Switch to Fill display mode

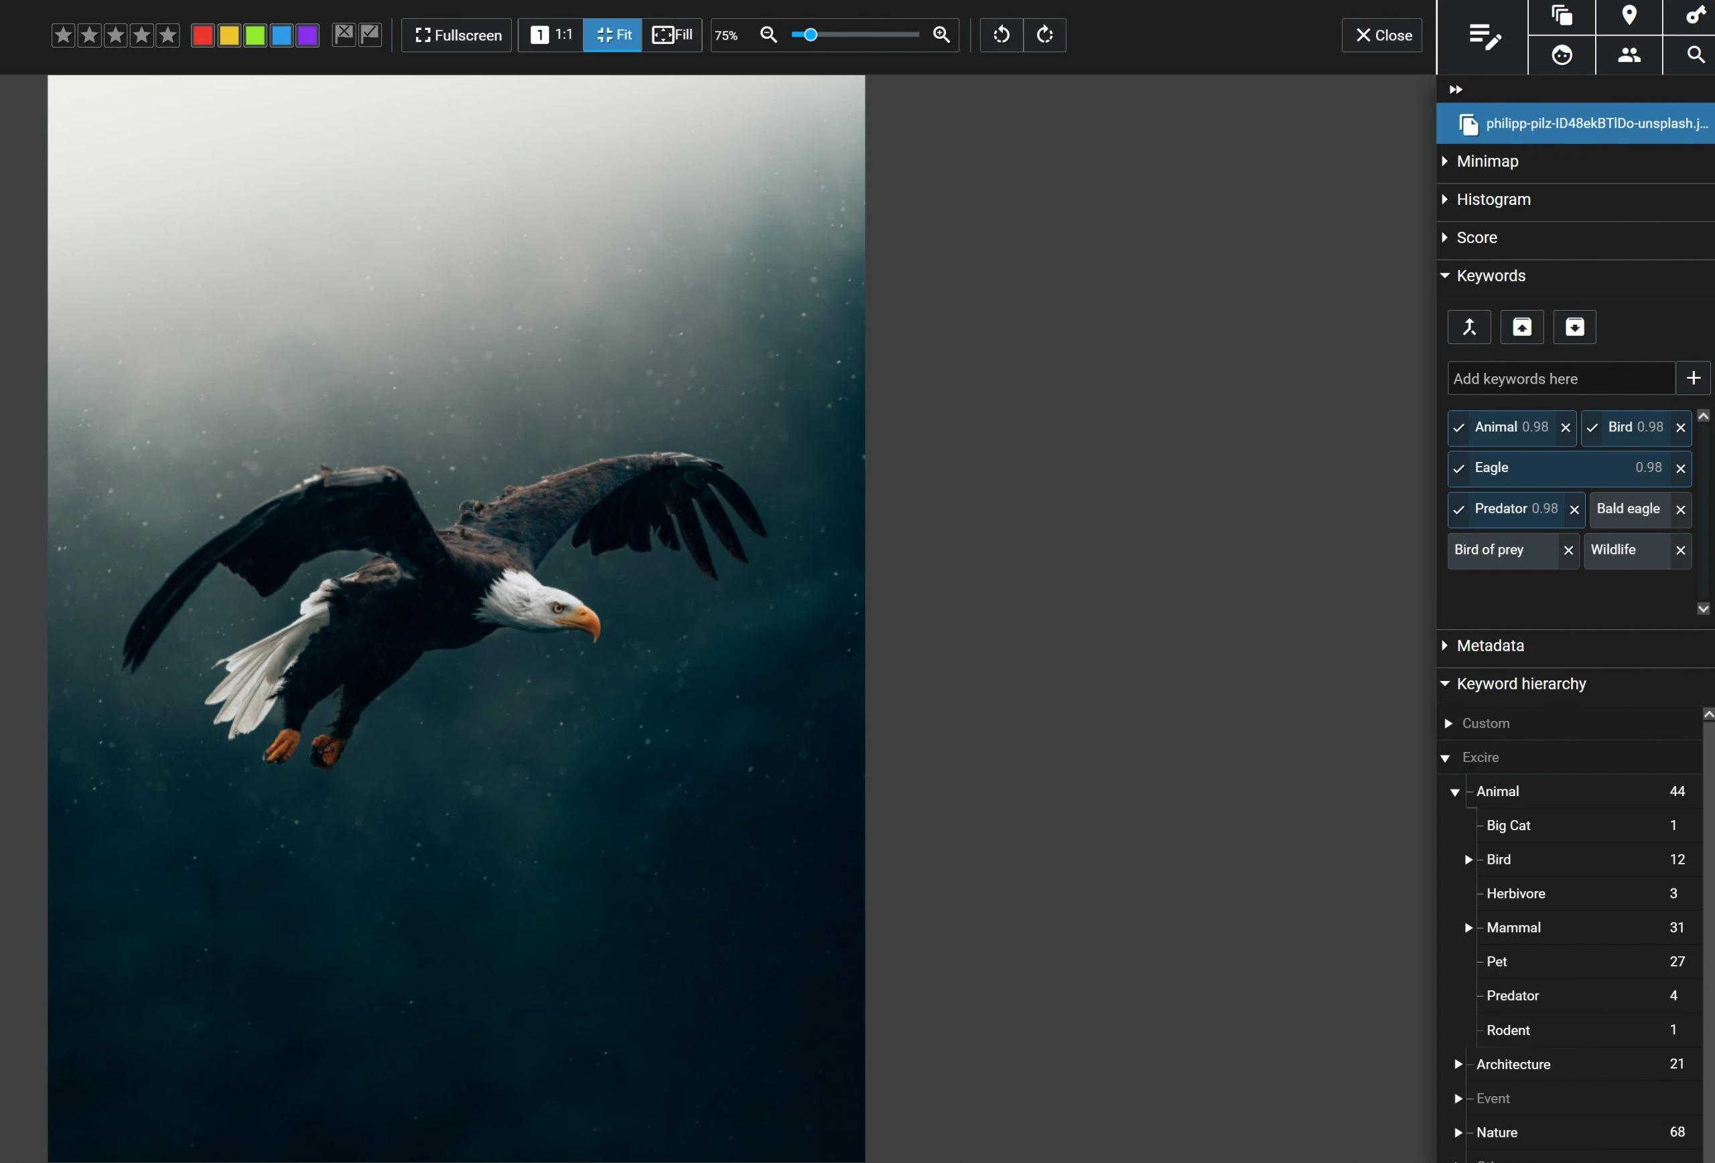coord(671,35)
